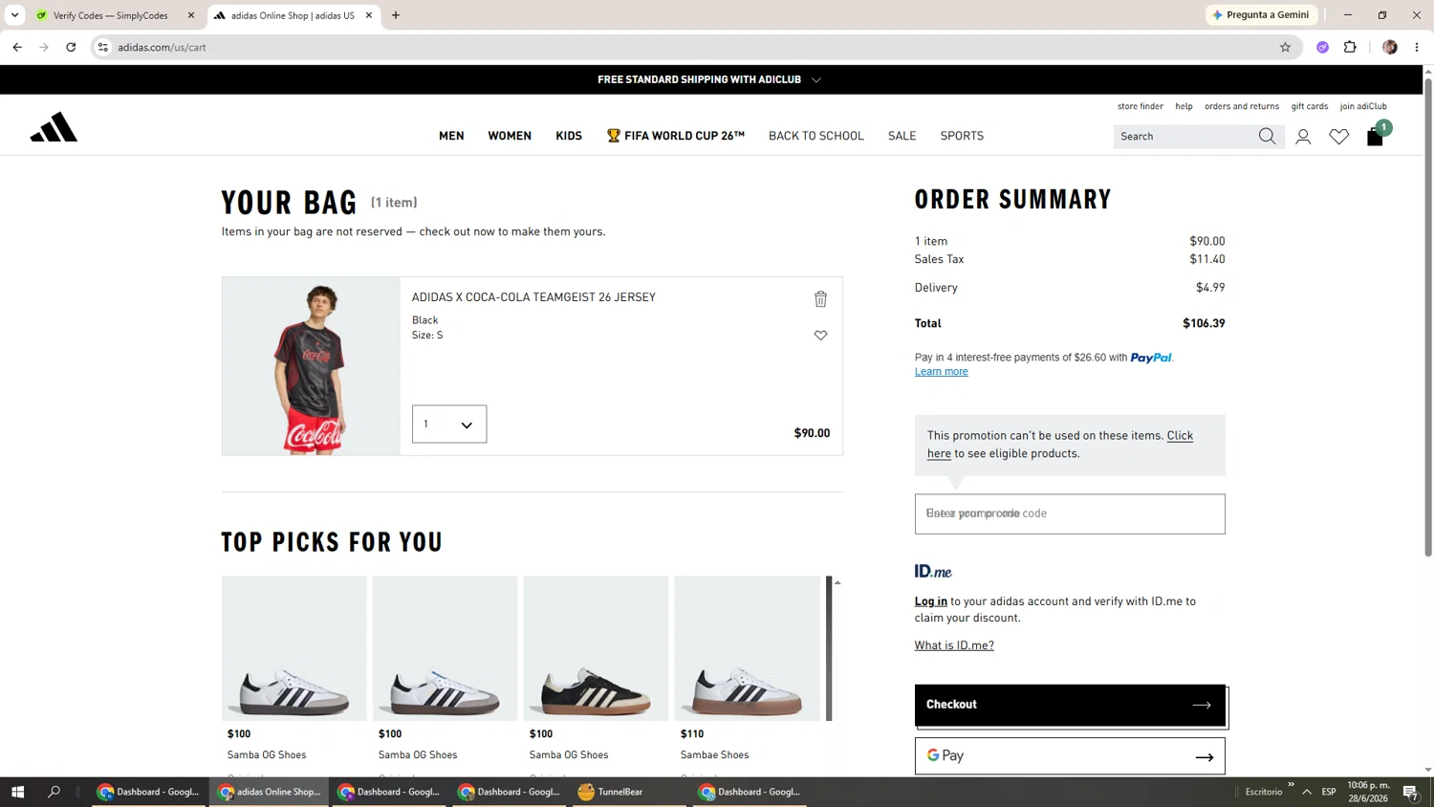The width and height of the screenshot is (1434, 807).
Task: Click the promo code input field
Action: tap(1070, 514)
